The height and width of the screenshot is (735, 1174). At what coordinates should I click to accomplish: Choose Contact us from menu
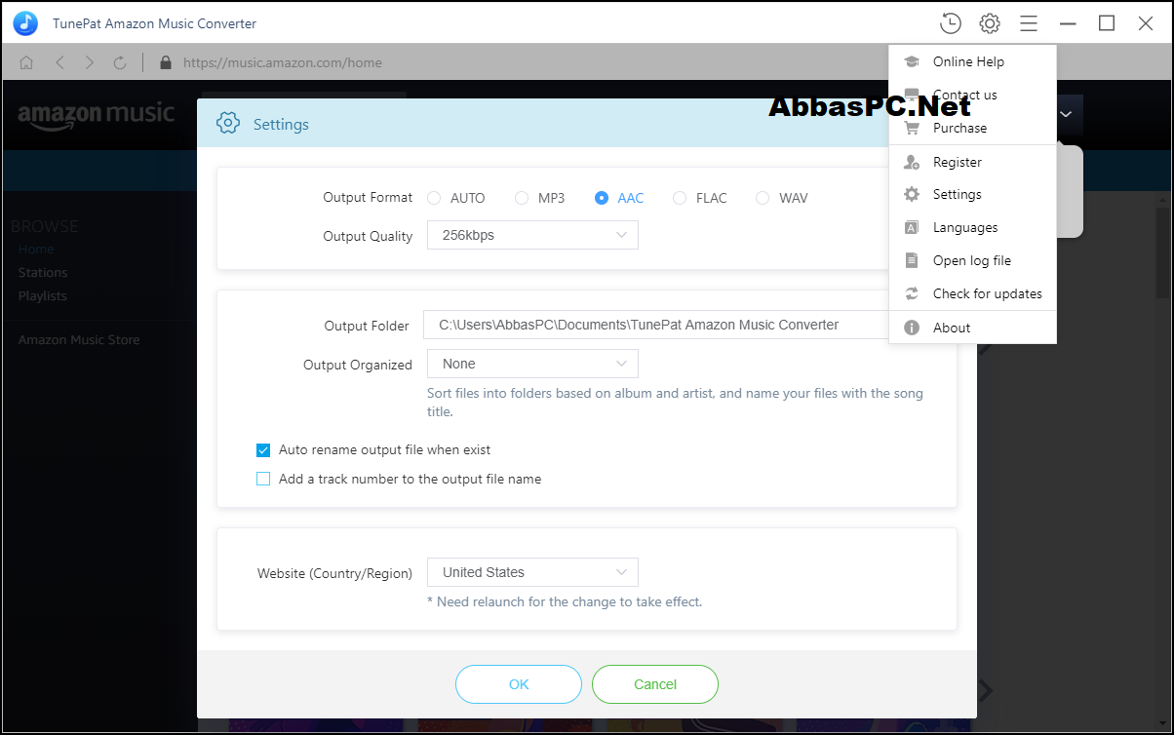[972, 95]
